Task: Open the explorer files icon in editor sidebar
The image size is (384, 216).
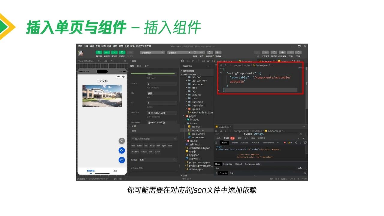Action: (182, 61)
